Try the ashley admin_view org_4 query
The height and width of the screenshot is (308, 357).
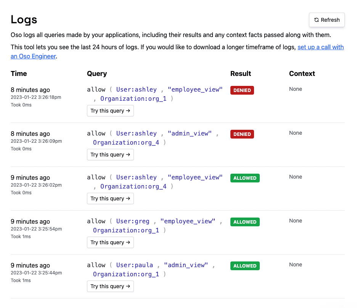110,155
